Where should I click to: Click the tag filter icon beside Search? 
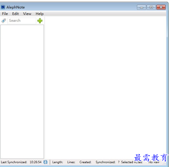(x=4, y=21)
